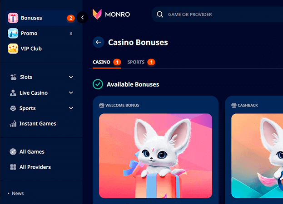Open the Welcome Bonus fox image

click(155, 156)
